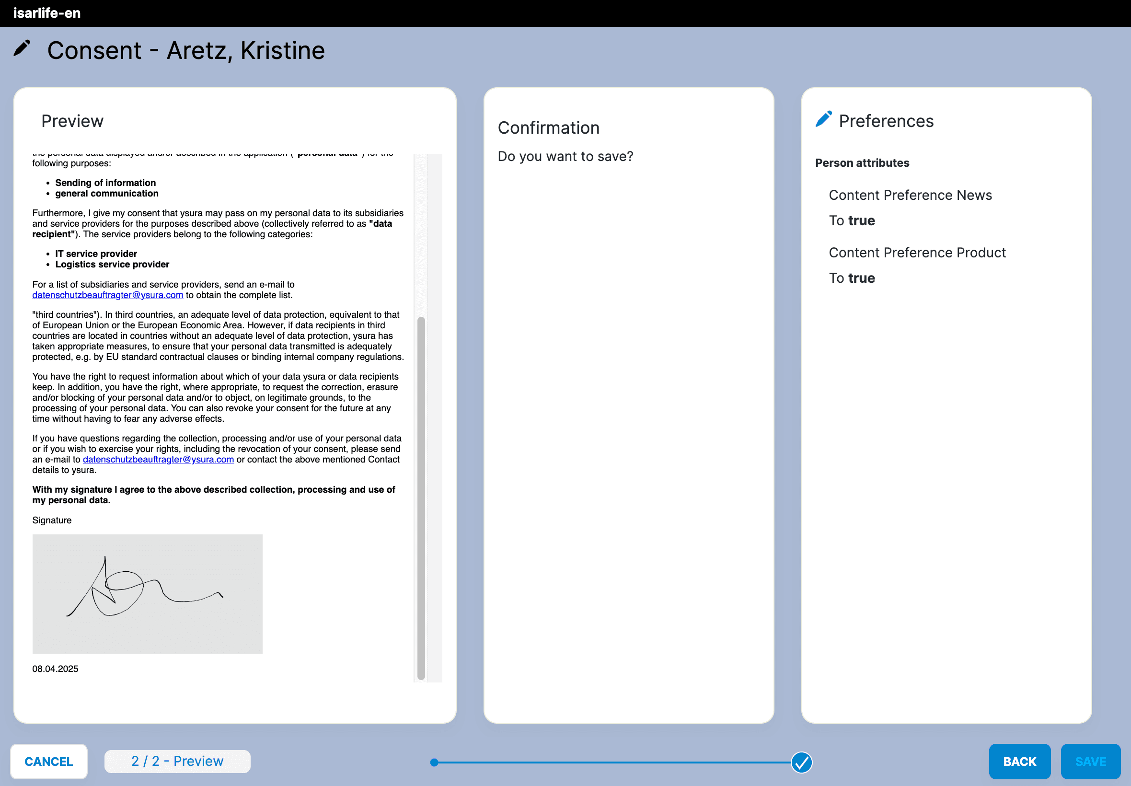
Task: Click the isarlife-en title in the top bar
Action: click(47, 13)
